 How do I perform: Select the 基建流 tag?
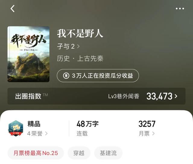click(x=108, y=153)
